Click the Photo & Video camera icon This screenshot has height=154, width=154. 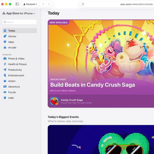pos(5,59)
